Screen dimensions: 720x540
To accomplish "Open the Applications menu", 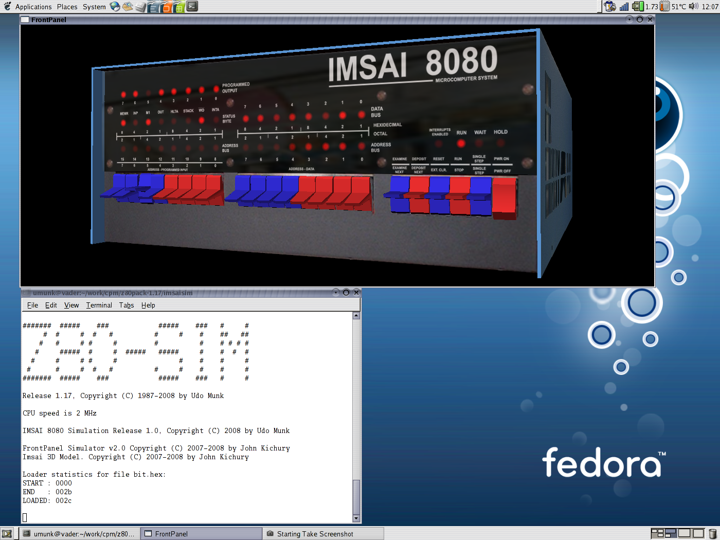I will [x=33, y=7].
